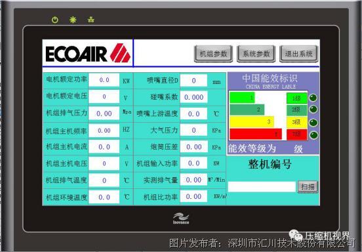
Task: Click the 机组主机频率 value field
Action: [104, 131]
